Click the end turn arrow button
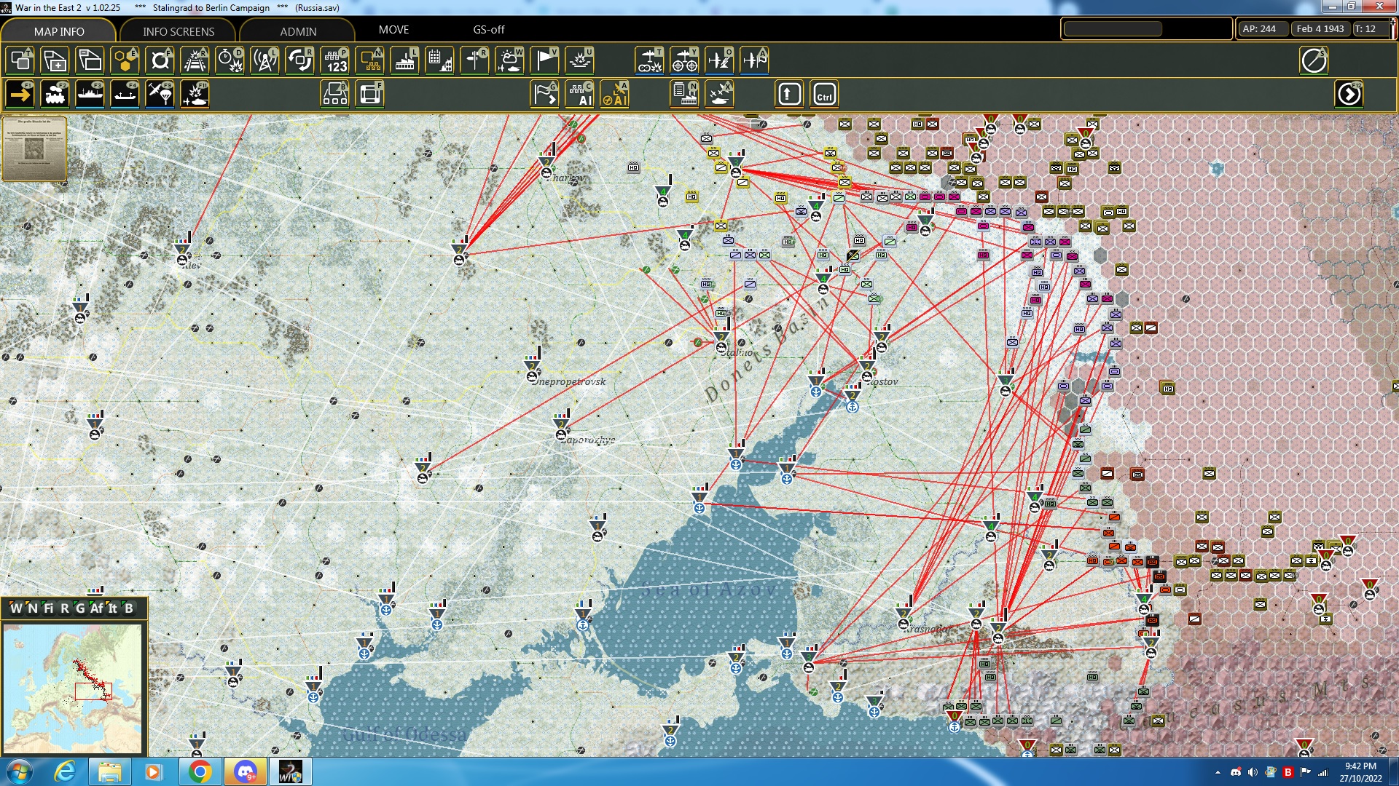 (1349, 95)
